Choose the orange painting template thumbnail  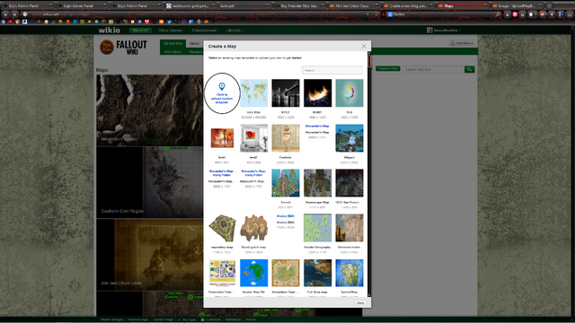click(222, 138)
